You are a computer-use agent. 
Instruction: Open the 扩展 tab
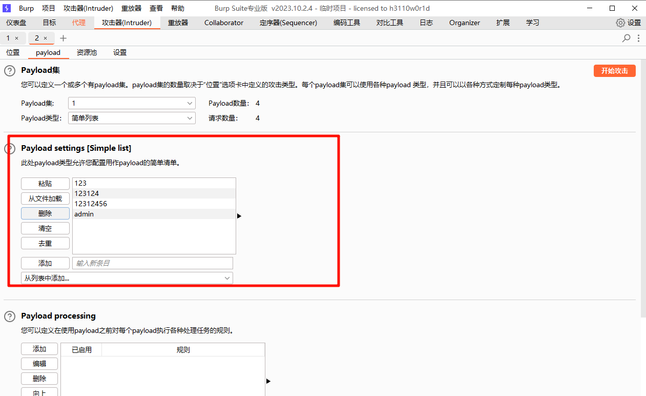point(503,23)
